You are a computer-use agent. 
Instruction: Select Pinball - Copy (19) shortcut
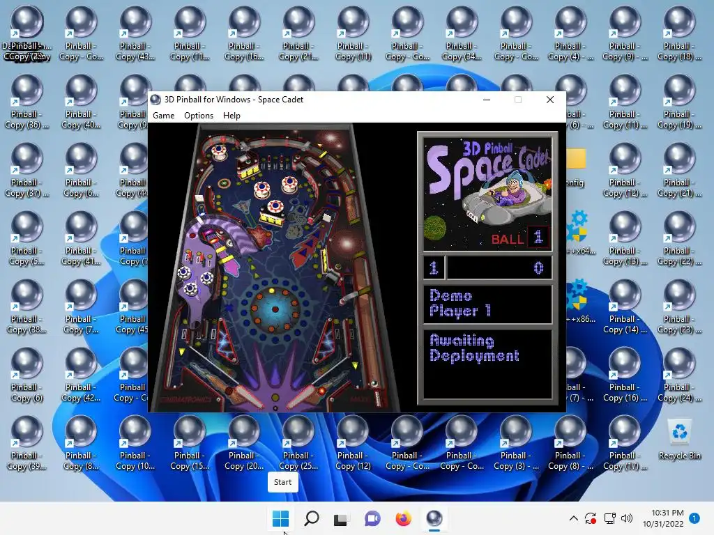click(x=679, y=102)
